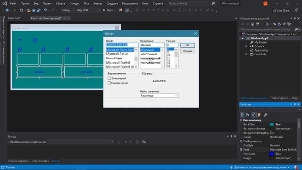302x170 pixels.
Task: Click the Solution Explorer search magnifier icon
Action: (x=296, y=29)
